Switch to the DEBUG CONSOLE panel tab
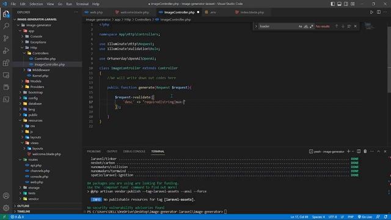 (134, 152)
